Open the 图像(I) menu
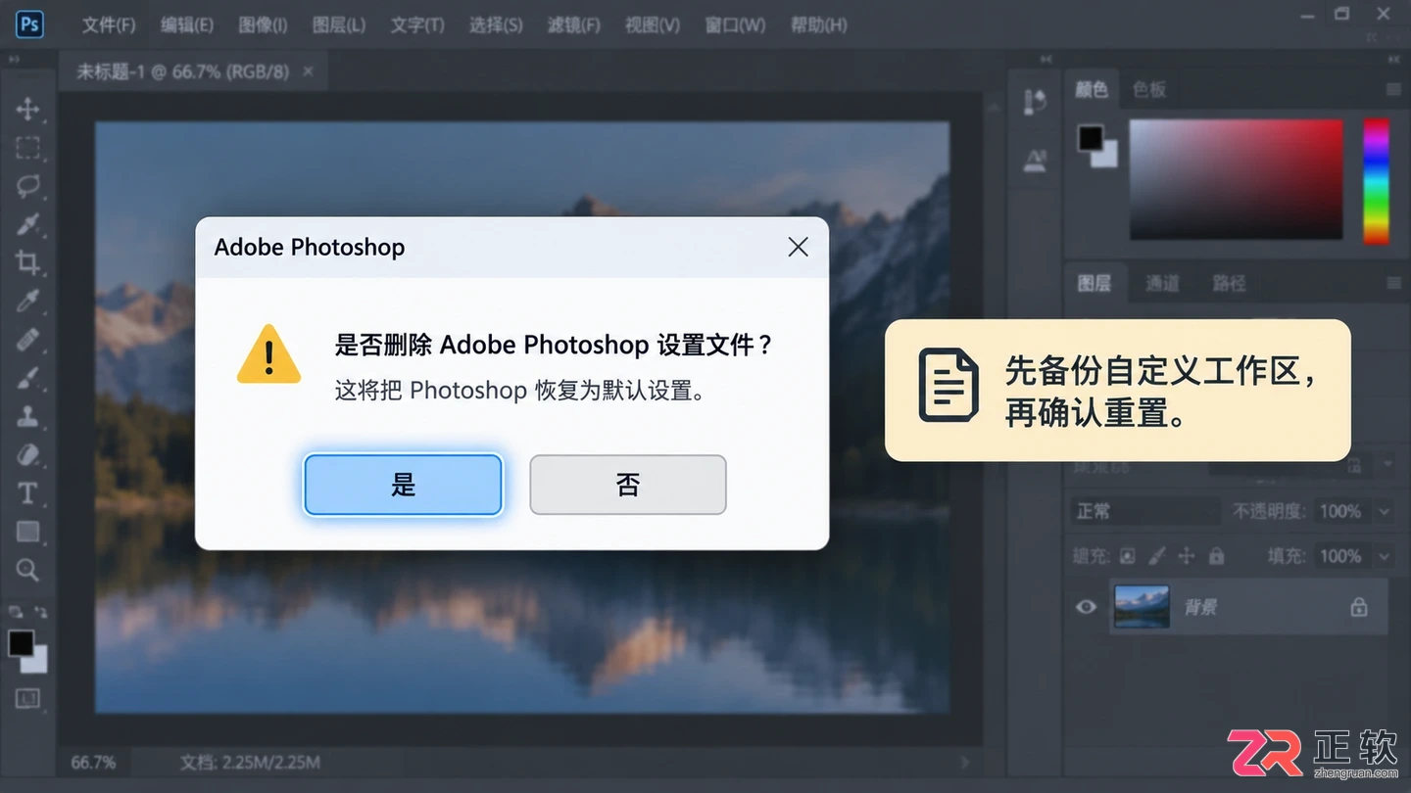Viewport: 1411px width, 793px height. point(263,24)
